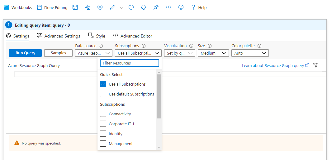This screenshot has height=160, width=332.
Task: Click the Save workbook icon
Action: pos(75,7)
